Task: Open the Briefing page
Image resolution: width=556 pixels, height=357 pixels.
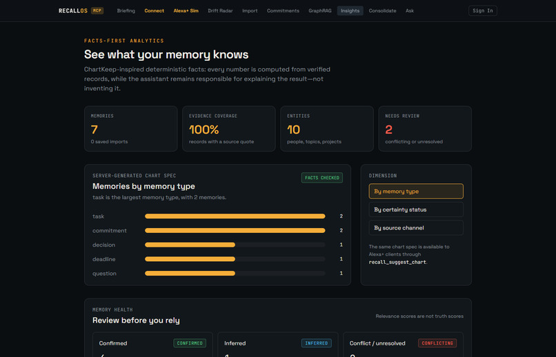Action: [x=126, y=10]
